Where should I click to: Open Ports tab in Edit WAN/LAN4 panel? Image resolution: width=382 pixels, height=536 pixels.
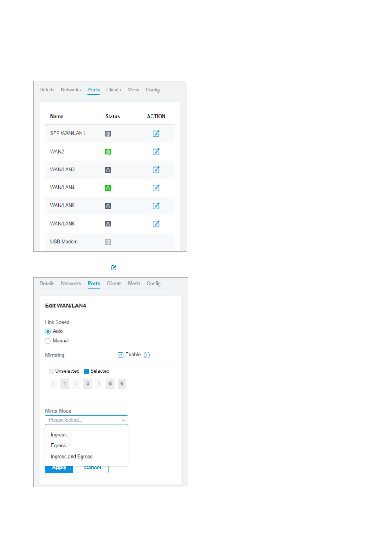[x=94, y=283]
